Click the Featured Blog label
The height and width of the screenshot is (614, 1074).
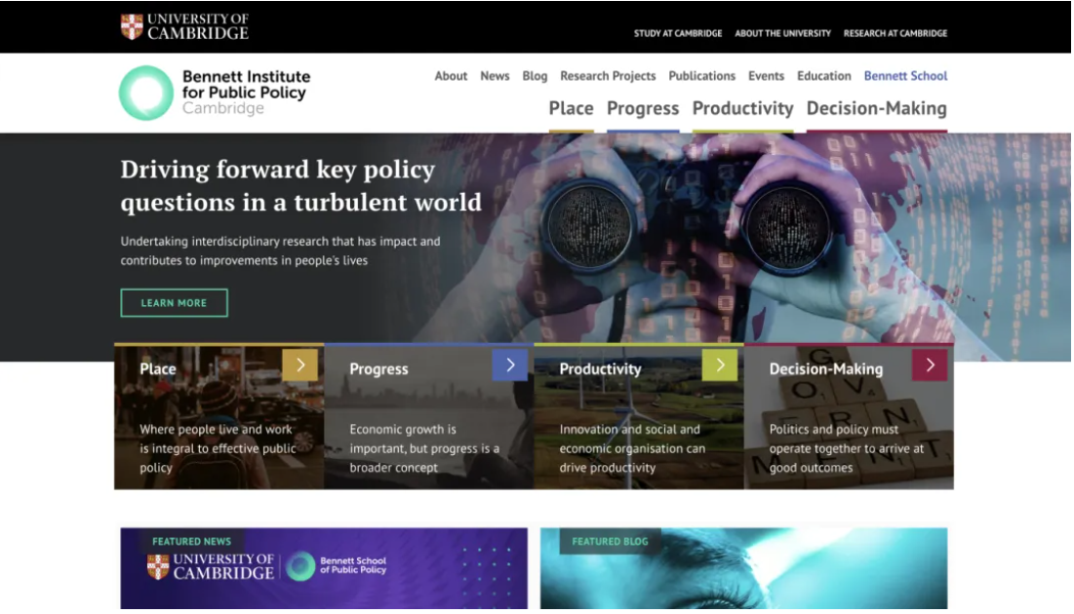(610, 542)
